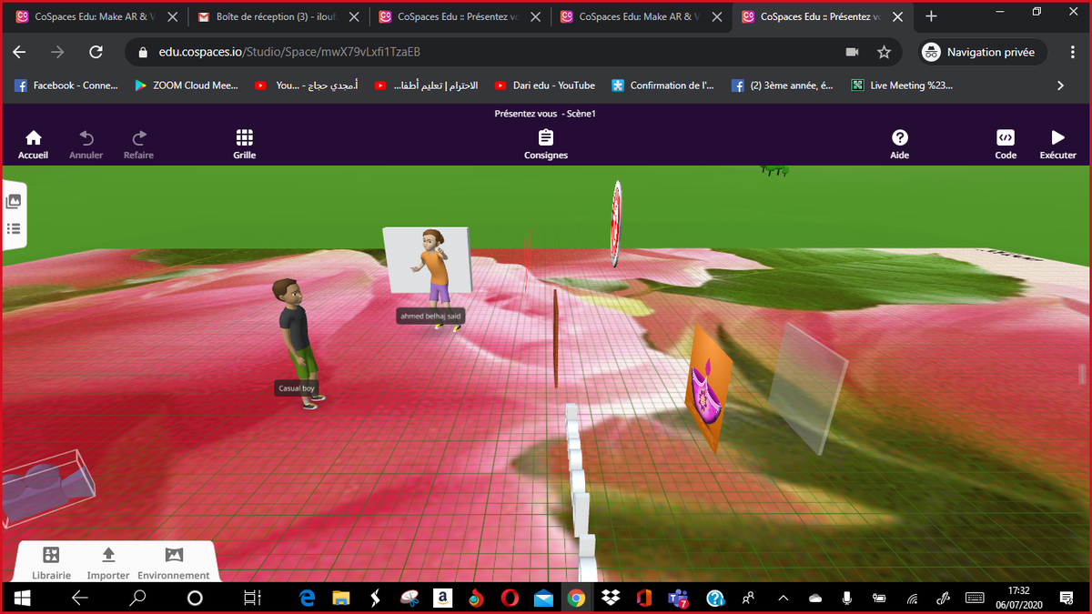Image resolution: width=1092 pixels, height=614 pixels.
Task: Select the transparent glass panel object
Action: [807, 388]
